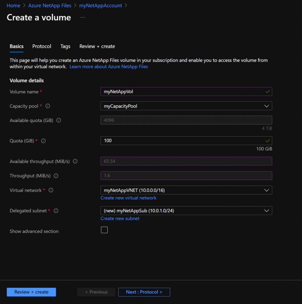Click Create new virtual network link
Screen dimensions: 302x304
[128, 198]
